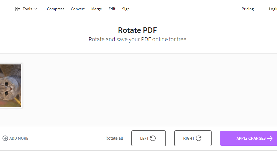Click the plus circle icon for adding files
The height and width of the screenshot is (151, 277).
5,138
